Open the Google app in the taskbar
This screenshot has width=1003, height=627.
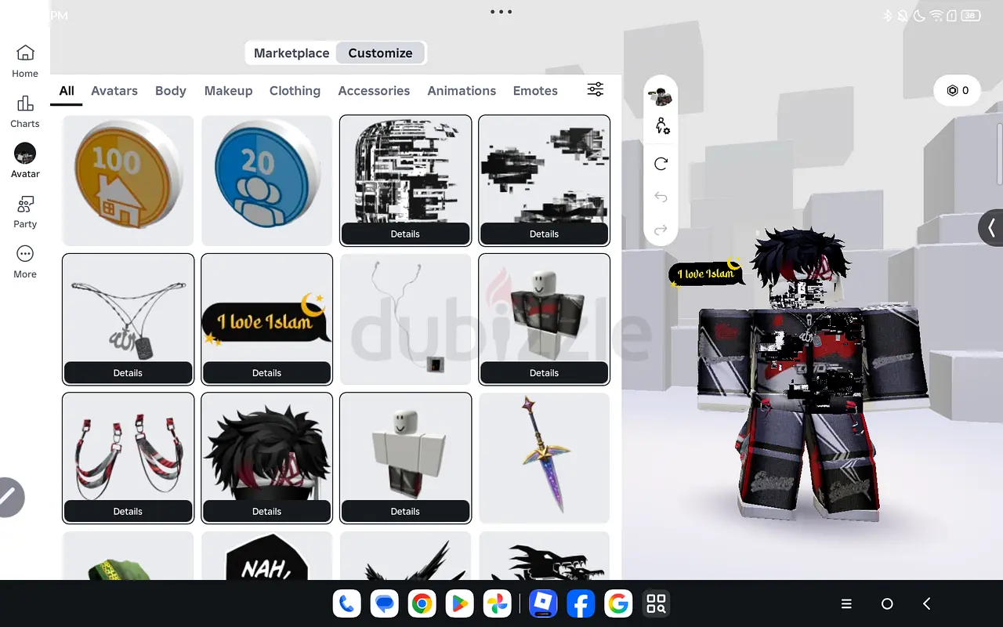[x=618, y=603]
